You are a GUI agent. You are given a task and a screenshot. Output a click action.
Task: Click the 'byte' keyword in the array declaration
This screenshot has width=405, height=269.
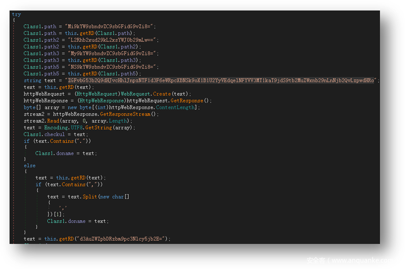coord(30,108)
